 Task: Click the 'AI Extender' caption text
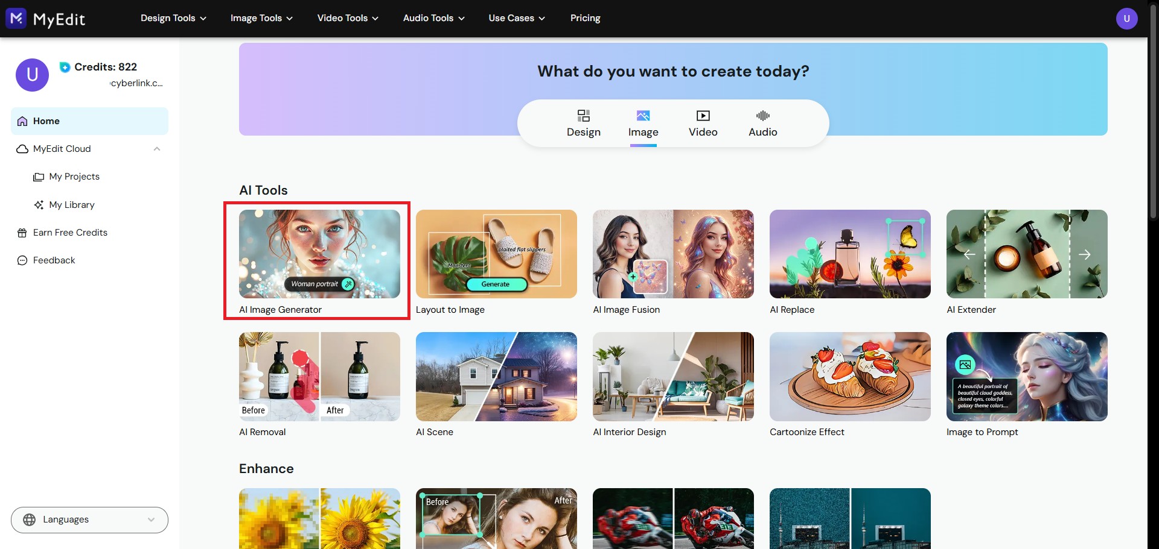tap(971, 310)
